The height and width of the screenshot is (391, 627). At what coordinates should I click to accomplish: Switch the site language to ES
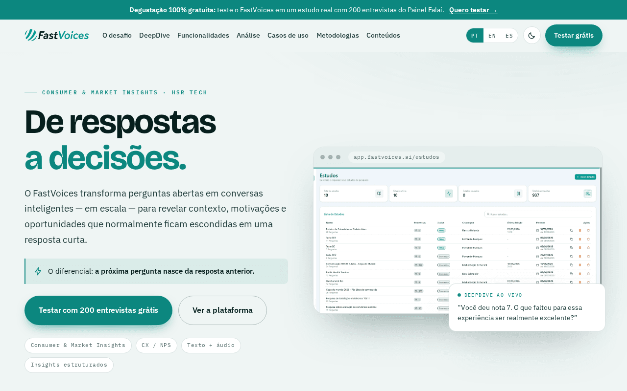point(509,36)
